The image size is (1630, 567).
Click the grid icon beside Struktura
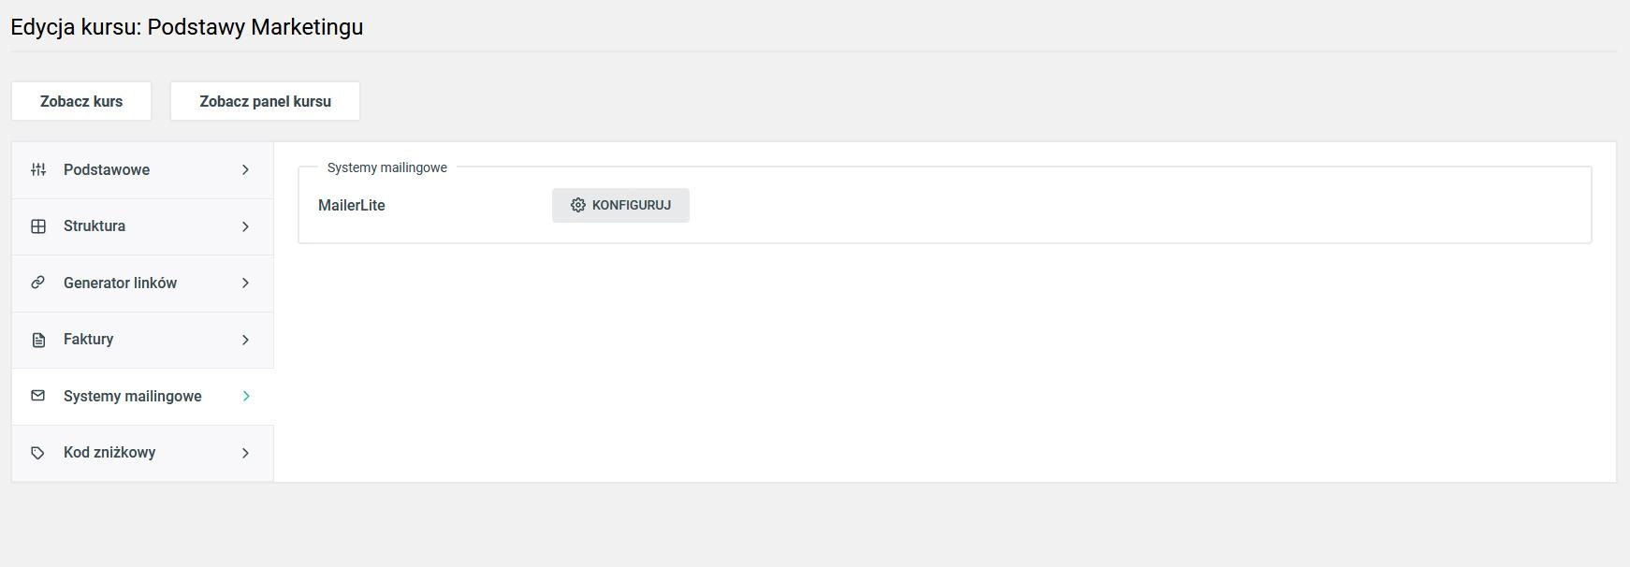38,226
